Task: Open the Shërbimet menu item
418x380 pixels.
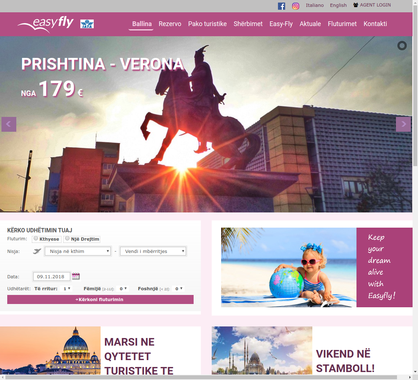Action: pos(248,24)
